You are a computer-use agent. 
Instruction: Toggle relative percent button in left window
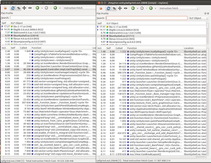tap(19, 8)
